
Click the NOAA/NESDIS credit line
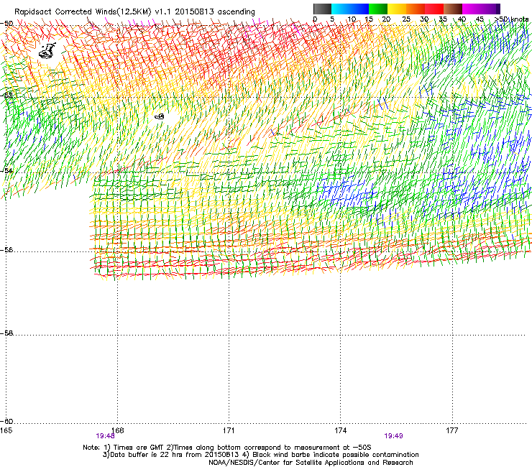tap(311, 463)
